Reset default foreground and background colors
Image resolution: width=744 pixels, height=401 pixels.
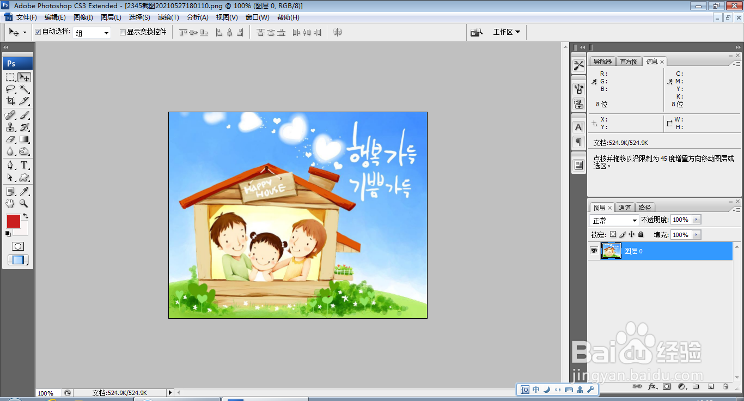coord(8,234)
